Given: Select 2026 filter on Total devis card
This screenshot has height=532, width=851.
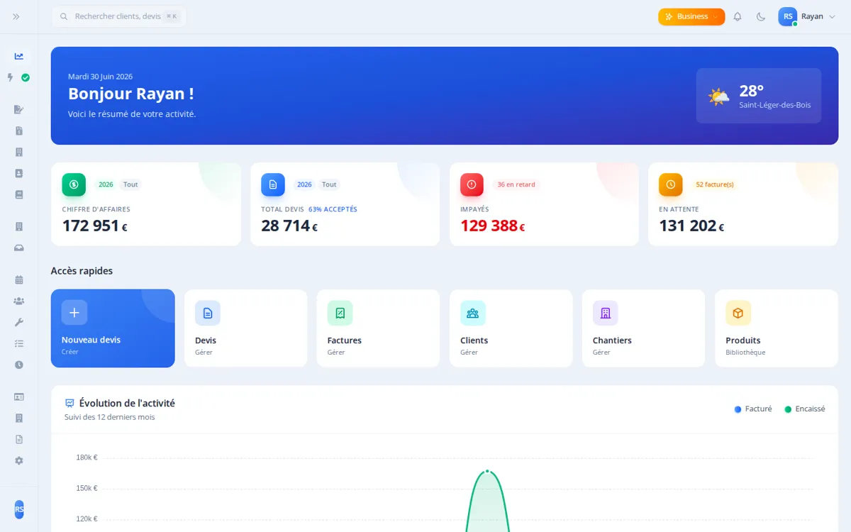Looking at the screenshot, I should (x=304, y=184).
